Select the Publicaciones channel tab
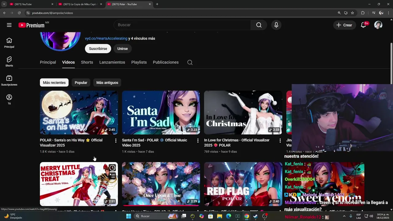 coord(165,62)
